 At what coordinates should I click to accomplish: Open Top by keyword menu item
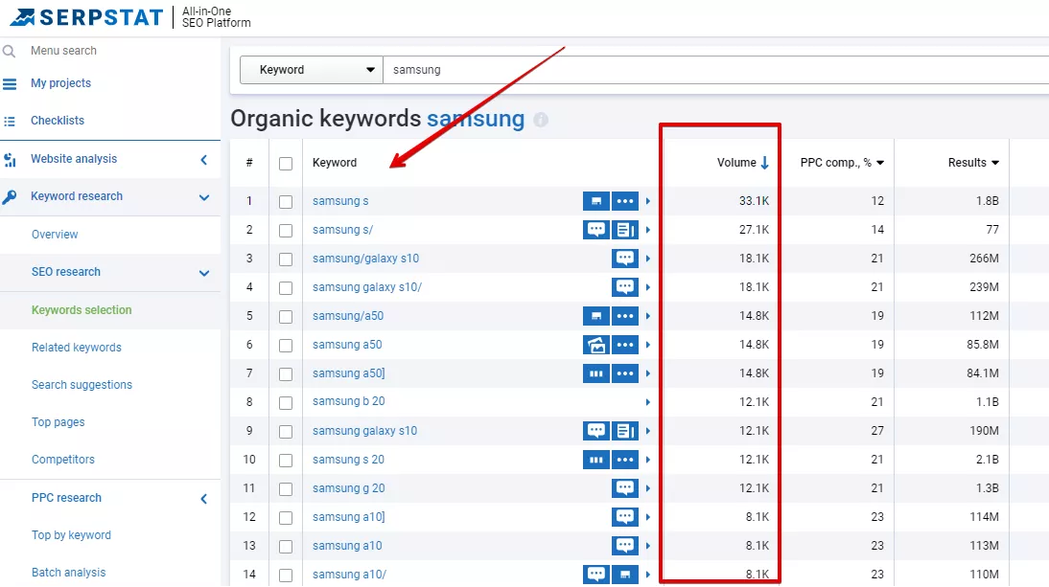(71, 535)
